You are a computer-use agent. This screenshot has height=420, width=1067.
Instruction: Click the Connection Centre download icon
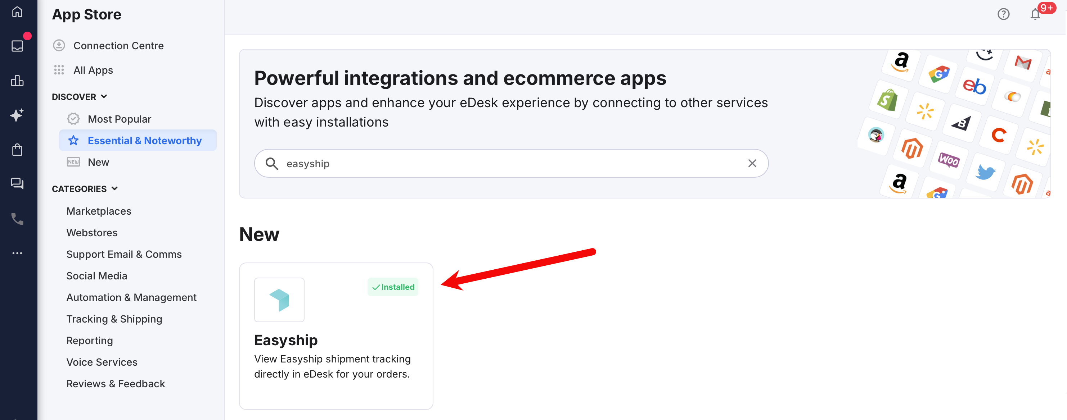tap(59, 45)
